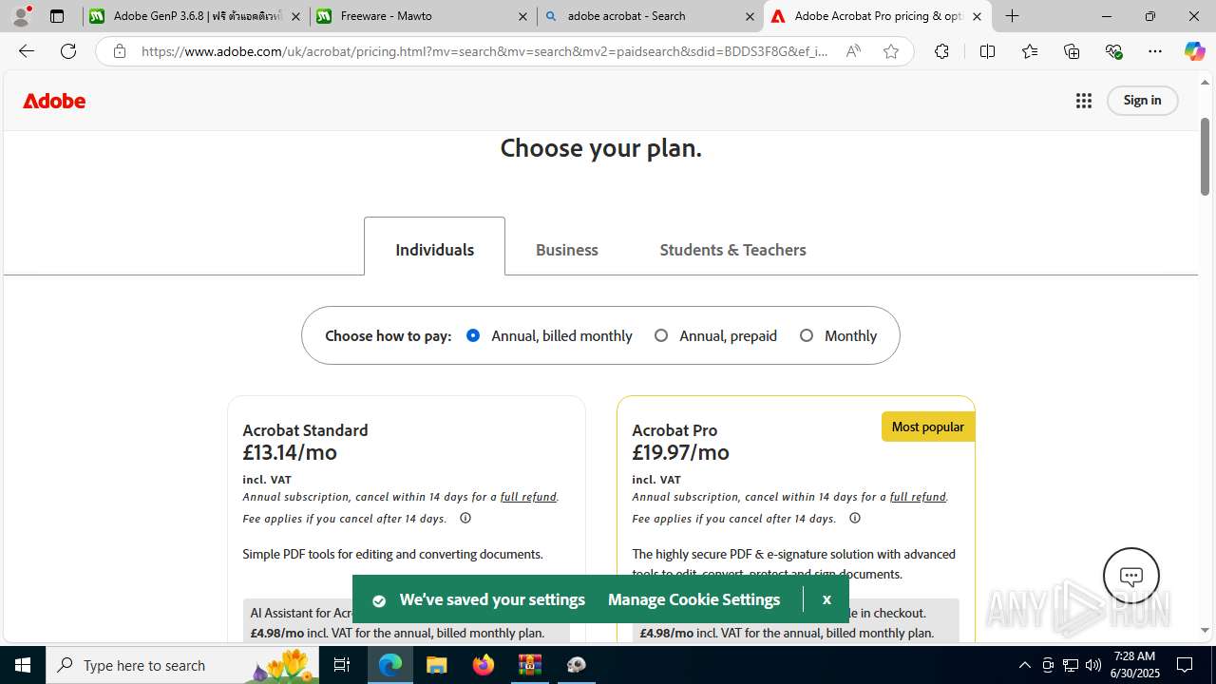Open taskbar clock showing 7:28 AM

click(x=1136, y=665)
